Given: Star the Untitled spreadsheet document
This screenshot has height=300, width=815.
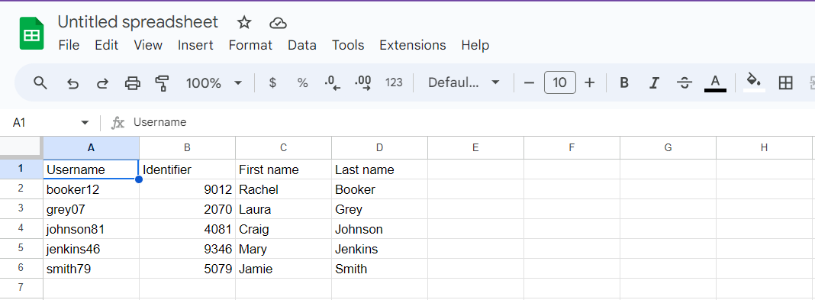Looking at the screenshot, I should 244,22.
